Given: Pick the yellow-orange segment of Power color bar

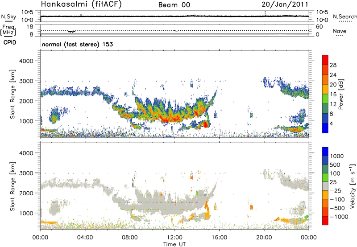Looking at the screenshot, I should pos(325,89).
